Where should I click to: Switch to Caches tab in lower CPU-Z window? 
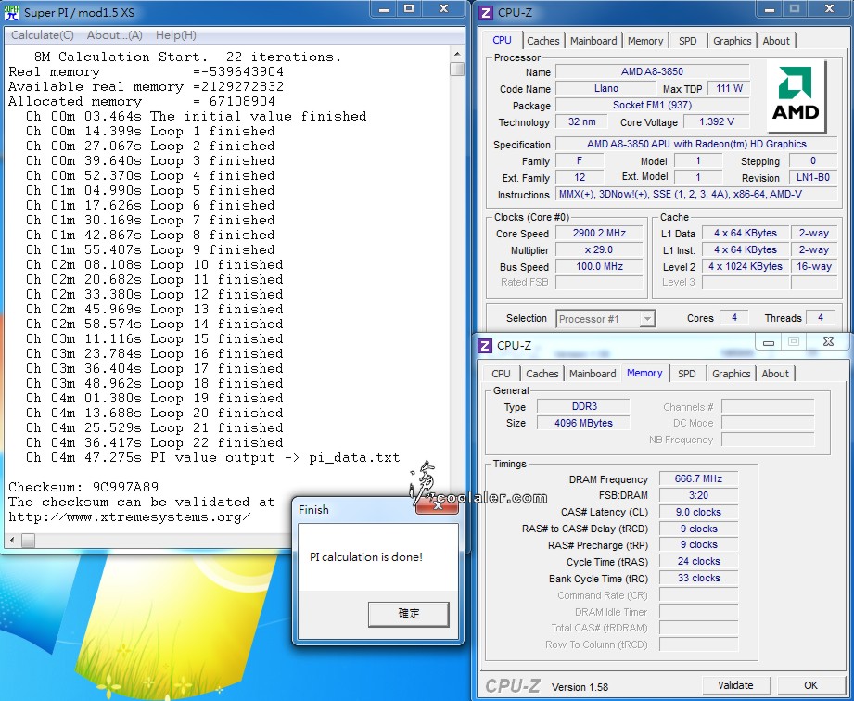coord(542,374)
